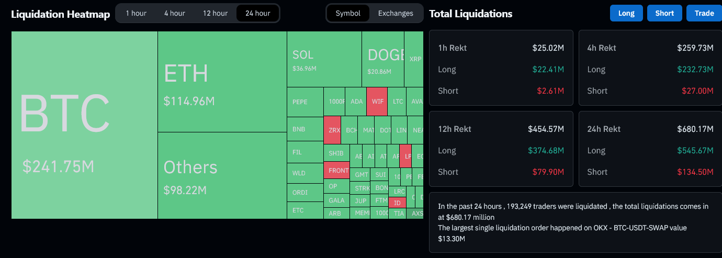
Task: Open the PEPE heatmap tile
Action: [305, 102]
